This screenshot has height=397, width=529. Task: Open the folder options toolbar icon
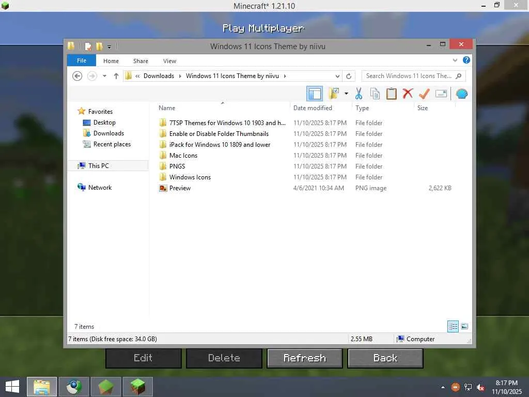(x=334, y=94)
